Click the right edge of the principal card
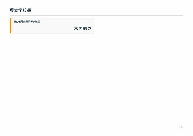This screenshot has width=193, height=136. pyautogui.click(x=95, y=26)
